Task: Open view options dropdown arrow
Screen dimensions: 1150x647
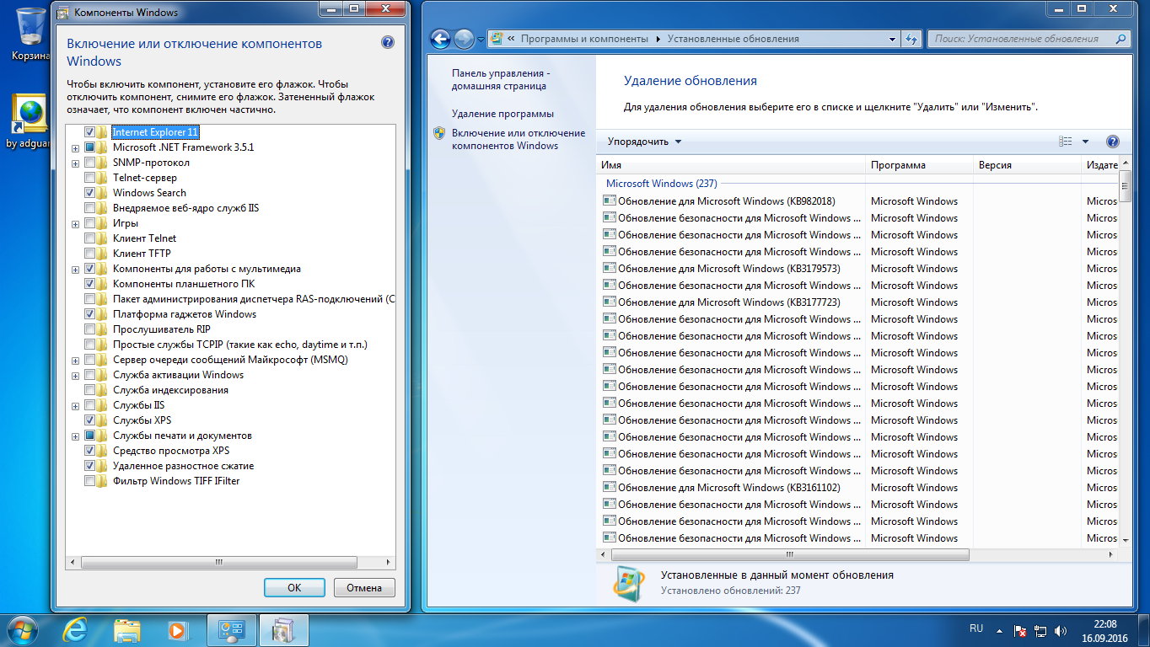Action: (1085, 142)
